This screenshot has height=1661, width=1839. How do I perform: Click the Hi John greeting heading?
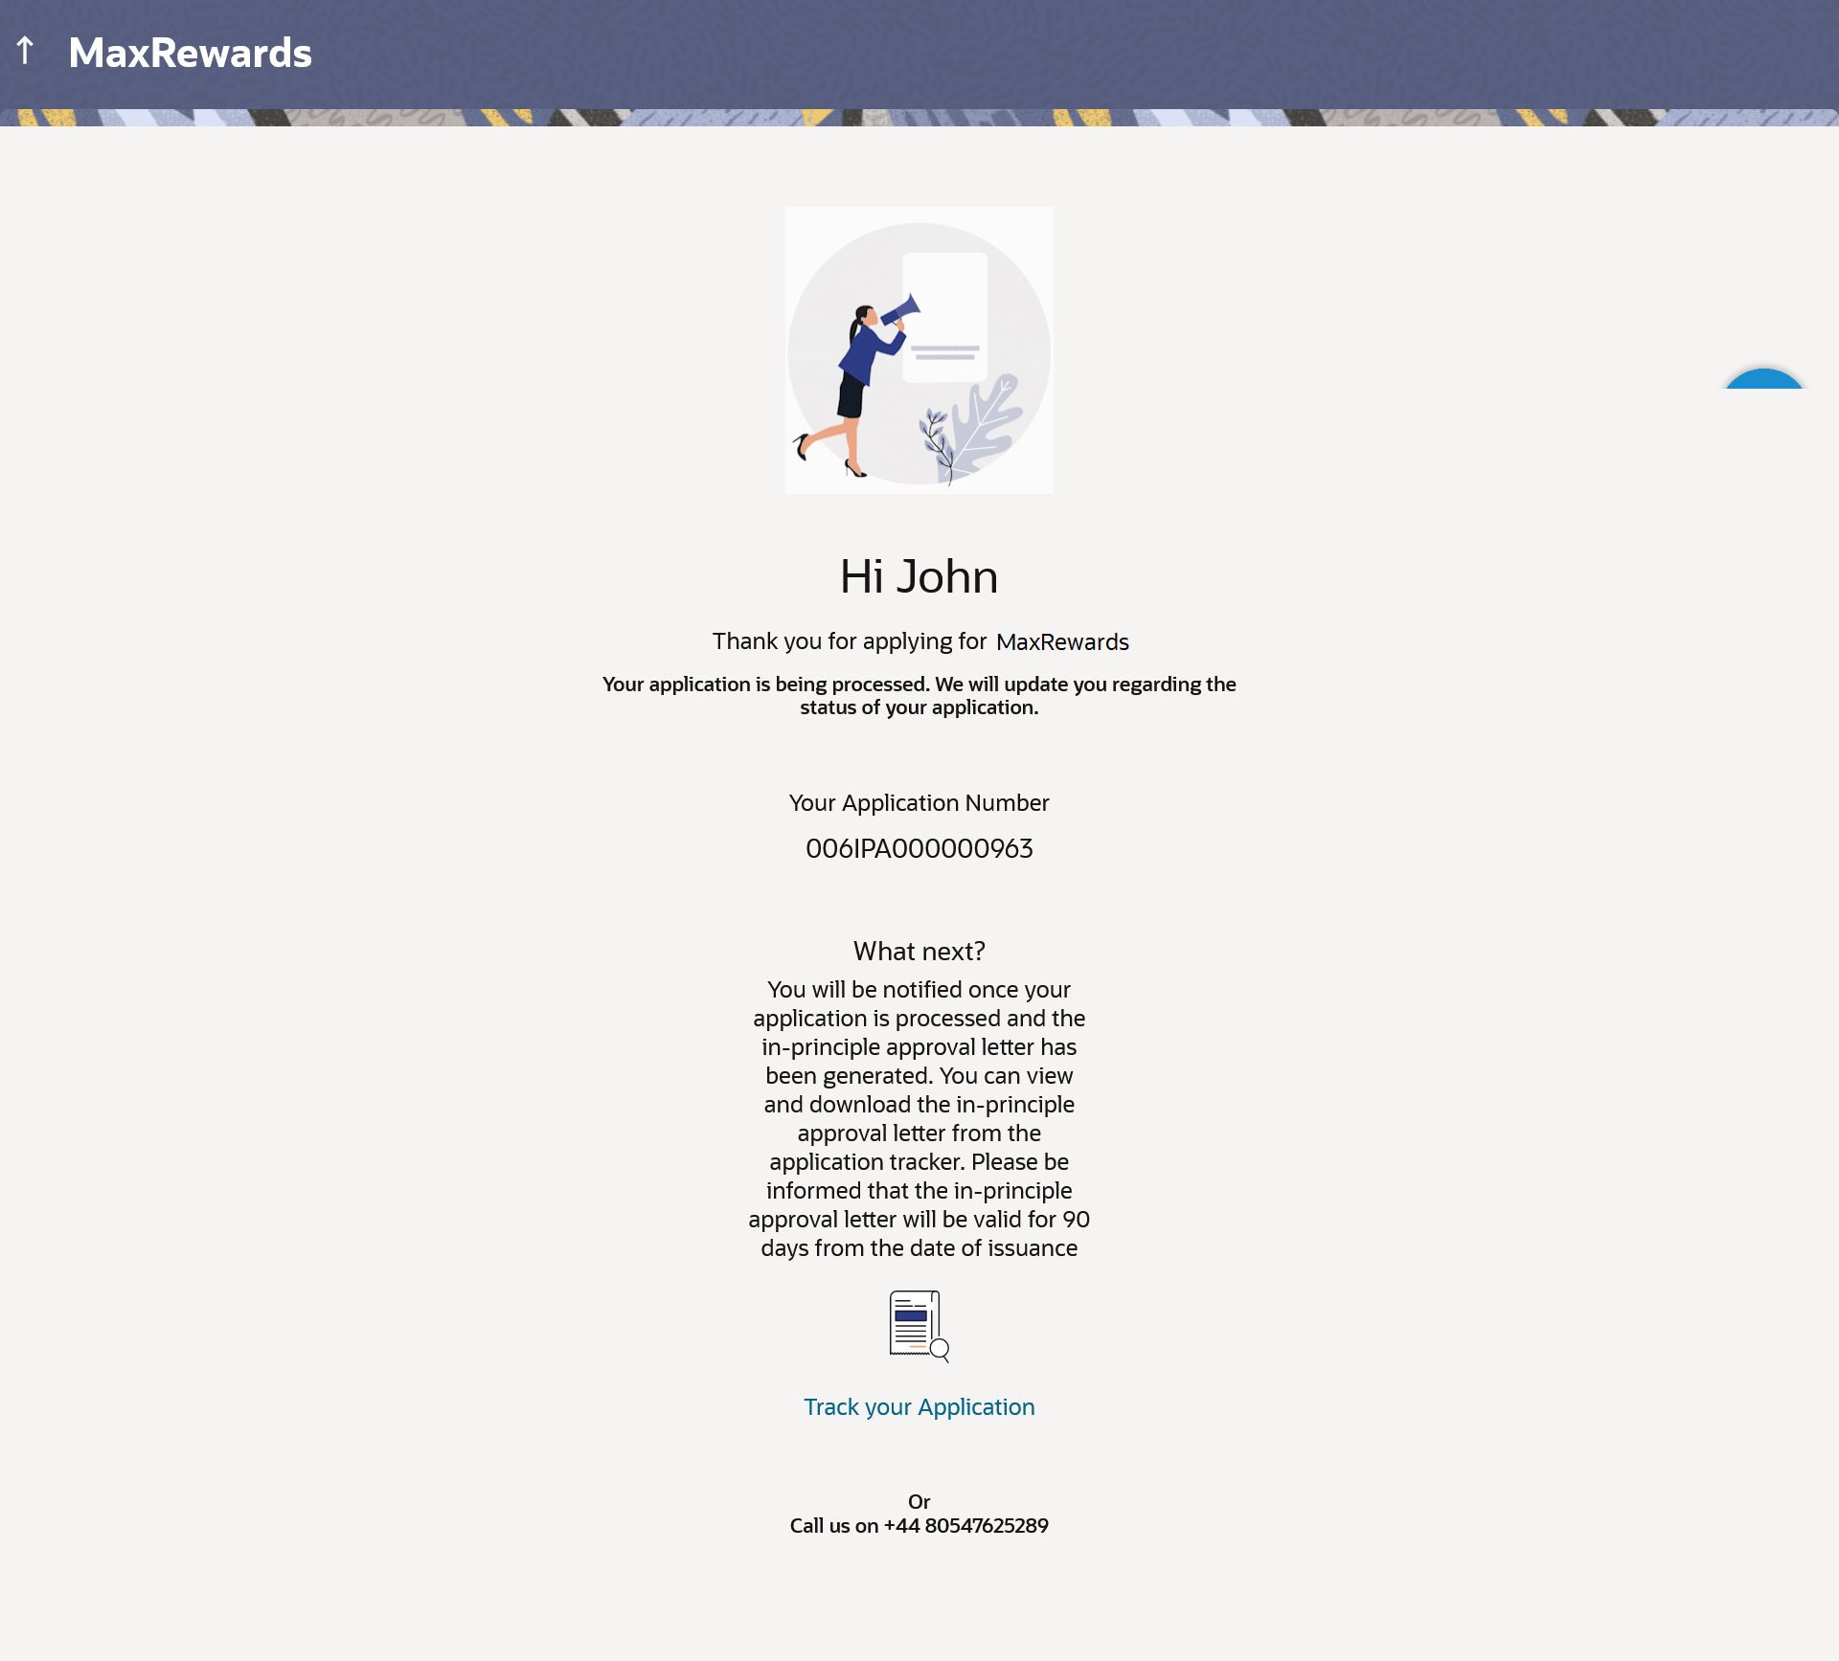(919, 576)
